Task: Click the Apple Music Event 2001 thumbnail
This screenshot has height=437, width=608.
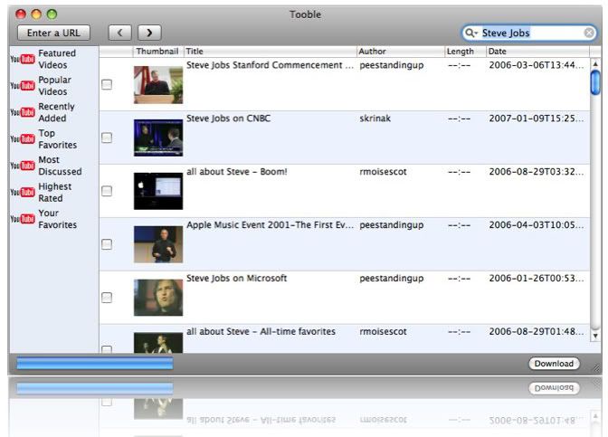Action: [158, 244]
